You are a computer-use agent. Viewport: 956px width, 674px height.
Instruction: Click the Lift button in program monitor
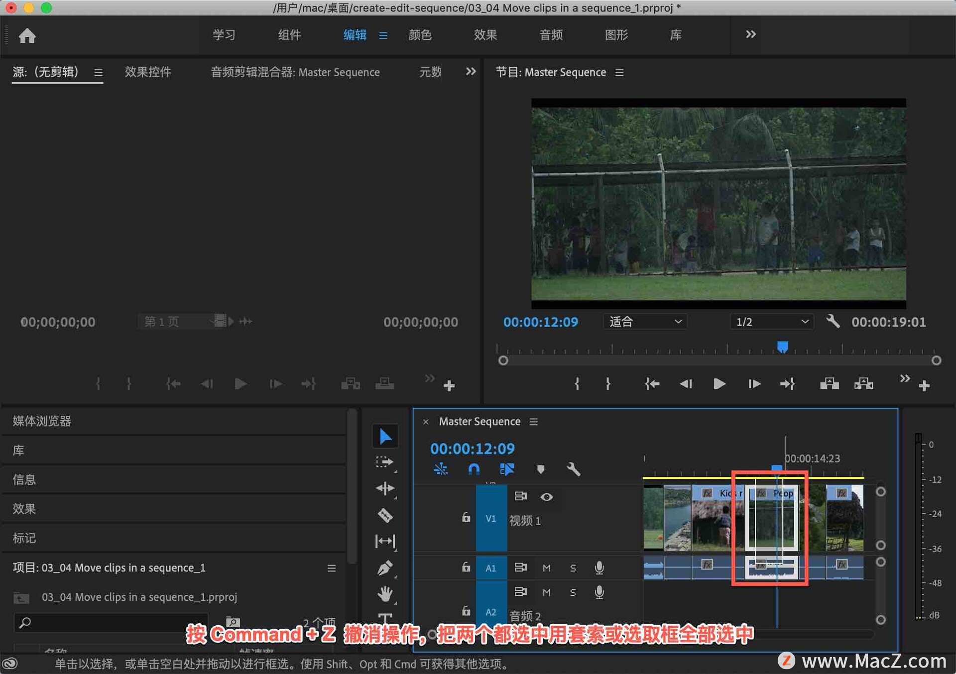pyautogui.click(x=829, y=384)
